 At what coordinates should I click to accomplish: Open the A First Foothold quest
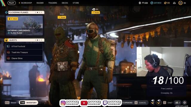tap(24, 46)
